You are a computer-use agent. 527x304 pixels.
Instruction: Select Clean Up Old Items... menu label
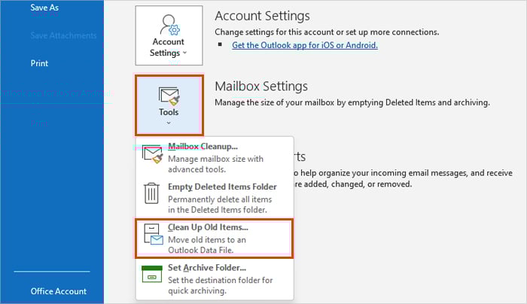(208, 227)
